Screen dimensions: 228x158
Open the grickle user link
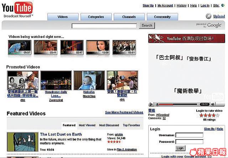click(x=119, y=135)
